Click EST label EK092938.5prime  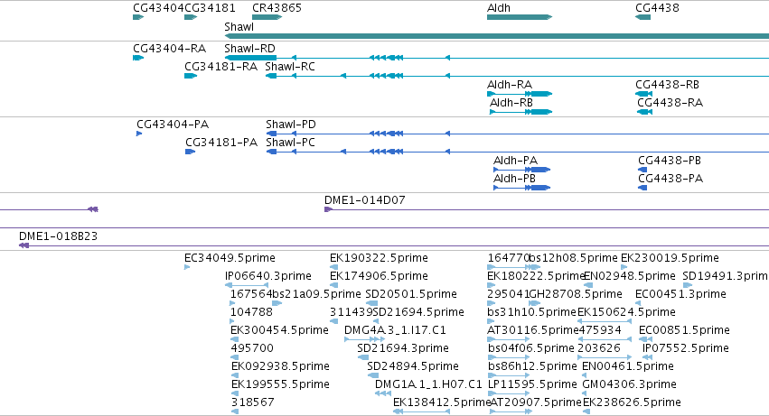[x=280, y=367]
